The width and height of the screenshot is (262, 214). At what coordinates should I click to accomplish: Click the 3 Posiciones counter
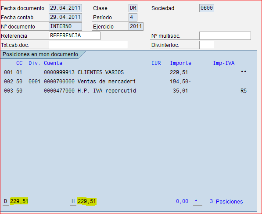tap(226, 201)
